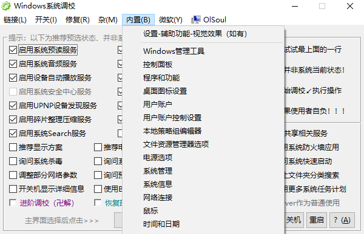The width and height of the screenshot is (364, 234).
Task: Check 推荐显示方案 checkbox
Action: point(13,147)
